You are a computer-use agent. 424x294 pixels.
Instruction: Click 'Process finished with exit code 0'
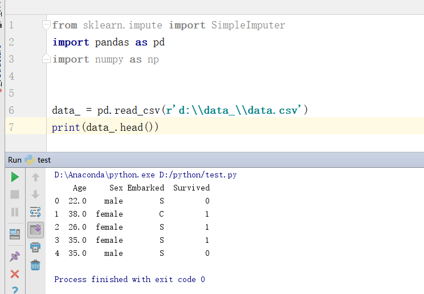(x=129, y=279)
